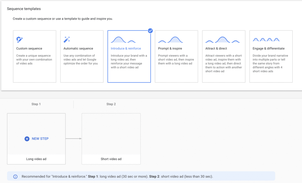Viewport: 302px width, 183px height.
Task: Click the blue selected checkmark badge
Action: 150,31
